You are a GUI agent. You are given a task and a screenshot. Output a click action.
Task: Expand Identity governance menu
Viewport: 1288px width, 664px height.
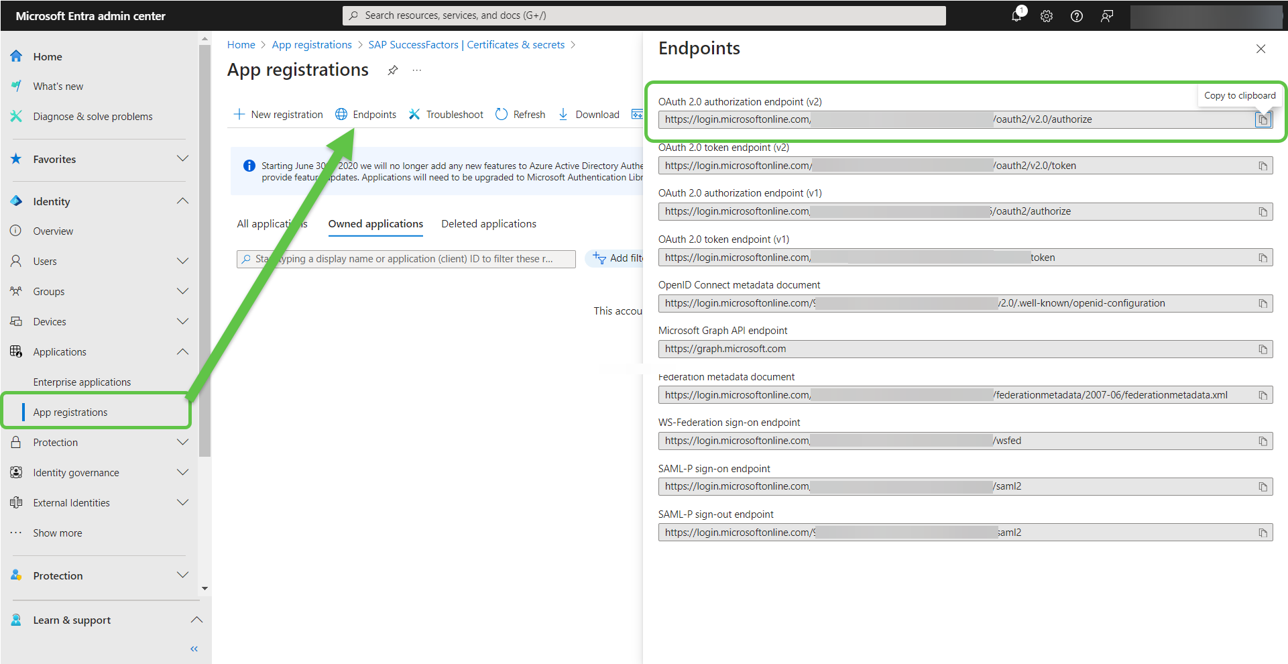tap(182, 472)
